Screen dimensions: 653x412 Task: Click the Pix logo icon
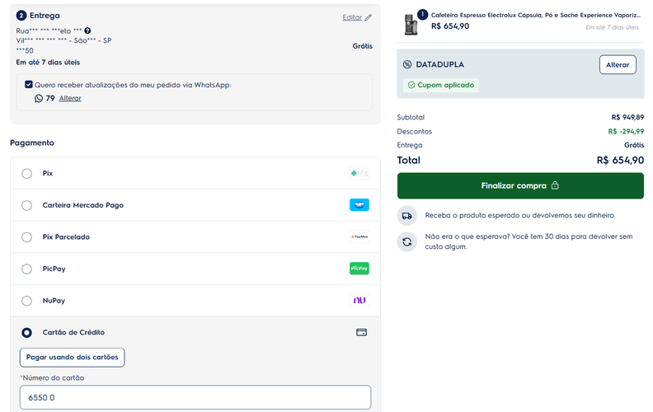tap(359, 173)
